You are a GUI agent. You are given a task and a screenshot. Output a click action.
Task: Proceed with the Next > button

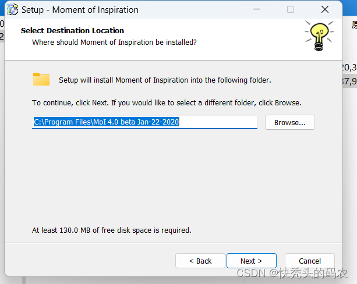(252, 261)
